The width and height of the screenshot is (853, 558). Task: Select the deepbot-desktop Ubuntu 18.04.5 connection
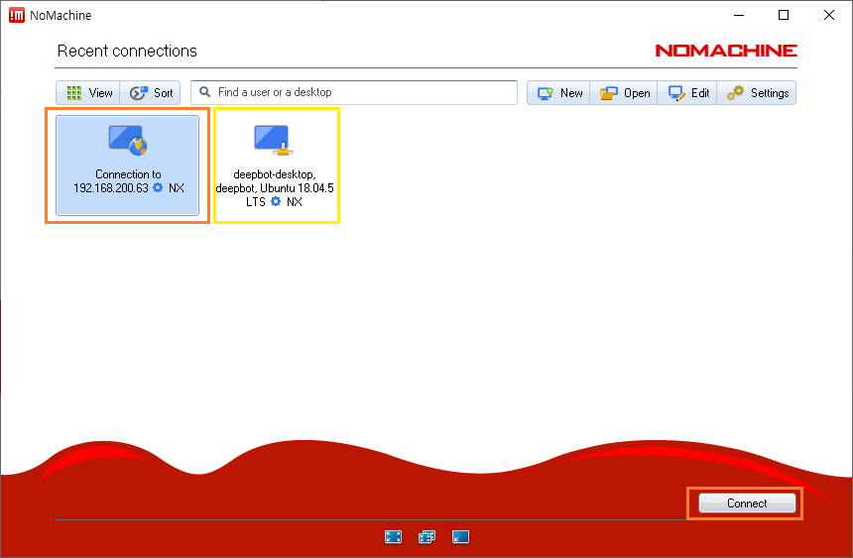(x=277, y=166)
